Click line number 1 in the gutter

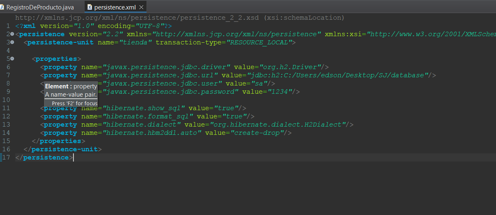[8, 26]
